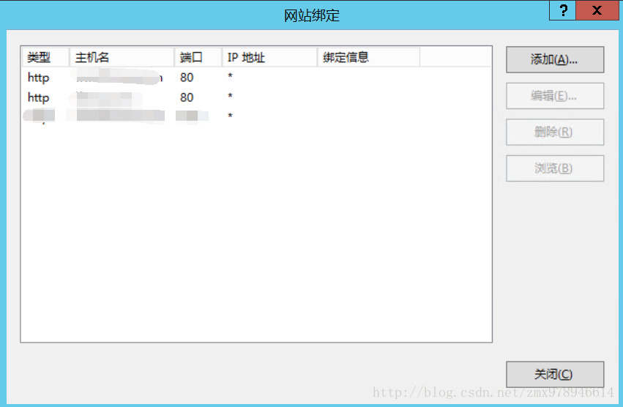Image resolution: width=623 pixels, height=407 pixels.
Task: Select the second http type cell
Action: pyautogui.click(x=38, y=97)
